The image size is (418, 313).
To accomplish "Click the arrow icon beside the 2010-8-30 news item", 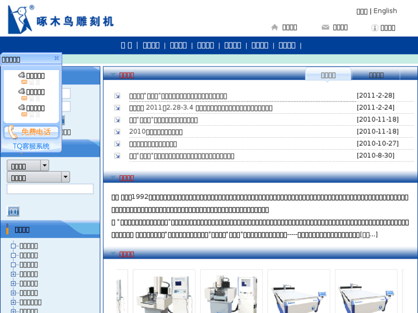I will click(117, 156).
